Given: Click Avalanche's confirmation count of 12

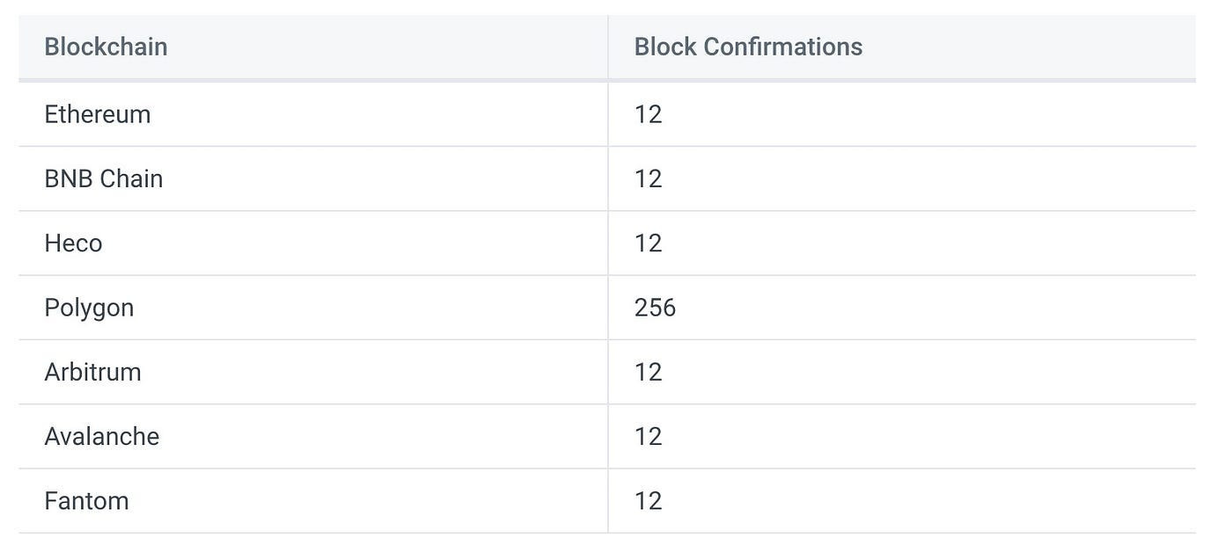Looking at the screenshot, I should (x=648, y=436).
